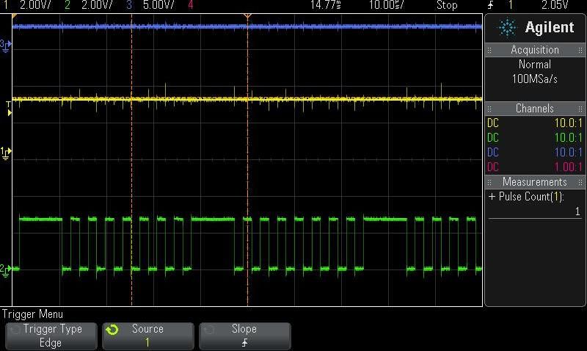Click the rising edge slope icon
The height and width of the screenshot is (351, 587).
point(244,342)
